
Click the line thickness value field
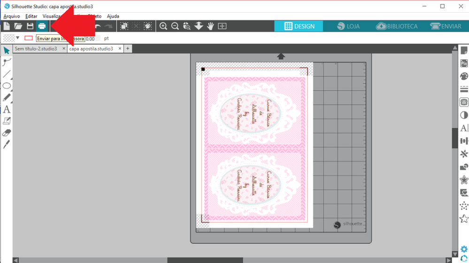92,39
